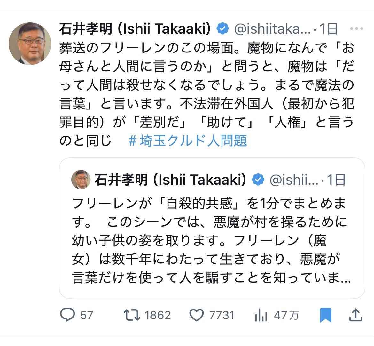This screenshot has height=346, width=374.
Task: Open the view analytics bar chart icon
Action: coord(261,315)
